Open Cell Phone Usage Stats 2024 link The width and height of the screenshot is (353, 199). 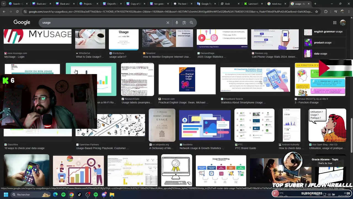[274, 57]
